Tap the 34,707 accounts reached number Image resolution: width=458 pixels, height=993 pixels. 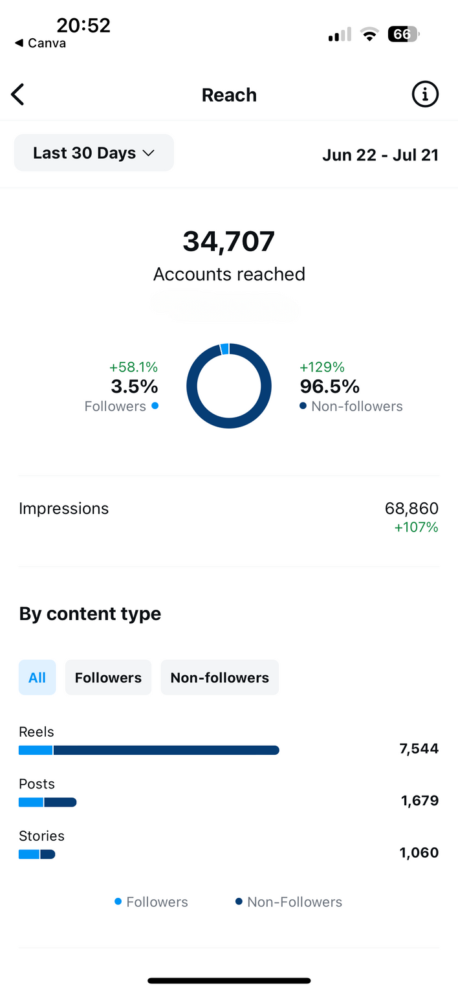coord(229,241)
